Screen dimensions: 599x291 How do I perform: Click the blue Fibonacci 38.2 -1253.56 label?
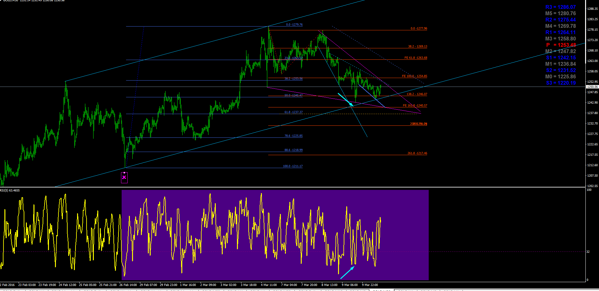[293, 79]
